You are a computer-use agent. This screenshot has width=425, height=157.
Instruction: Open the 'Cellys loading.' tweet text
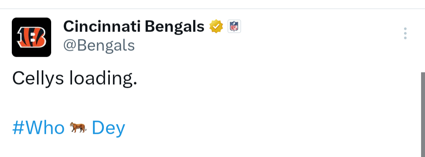[x=74, y=79]
